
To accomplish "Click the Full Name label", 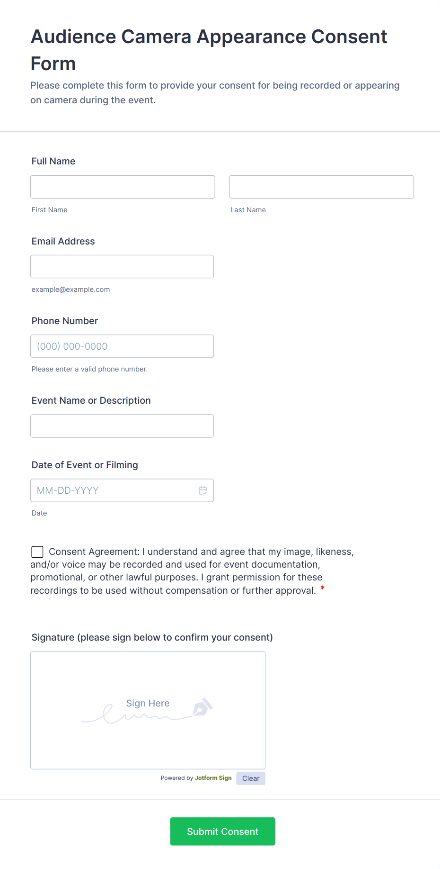I will click(53, 161).
